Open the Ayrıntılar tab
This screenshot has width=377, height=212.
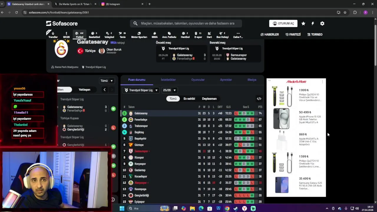(226, 80)
